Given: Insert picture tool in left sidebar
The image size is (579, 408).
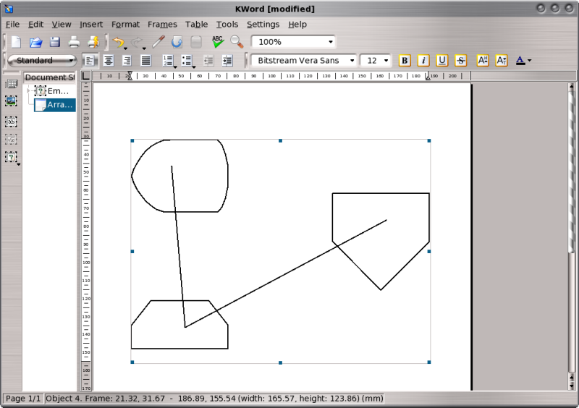Looking at the screenshot, I should tap(11, 101).
